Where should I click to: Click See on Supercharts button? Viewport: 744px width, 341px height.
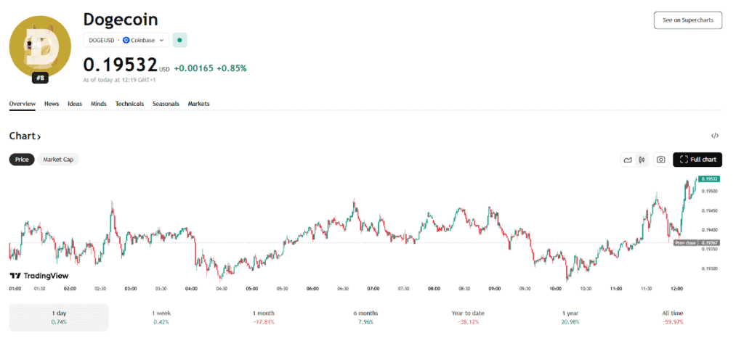(687, 20)
